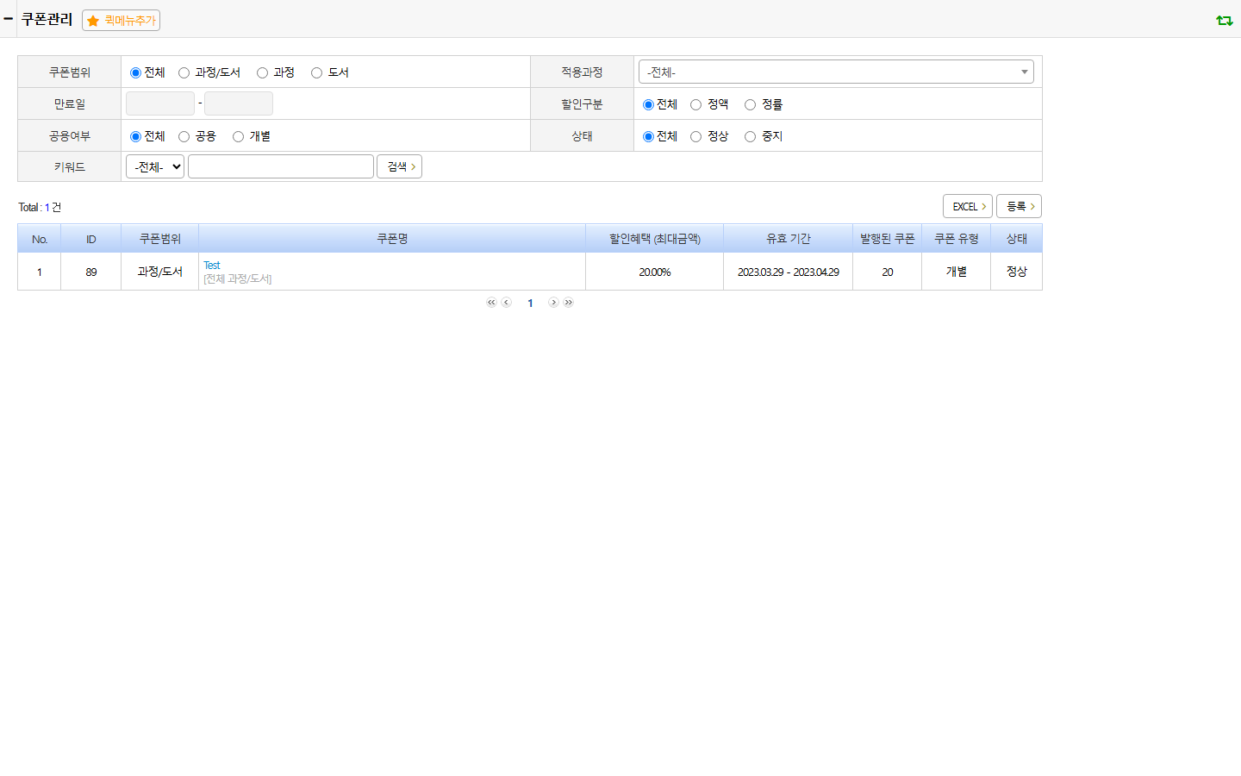Collapse the 쿠폰관리 panel dash icon
Image resolution: width=1241 pixels, height=776 pixels.
8,18
